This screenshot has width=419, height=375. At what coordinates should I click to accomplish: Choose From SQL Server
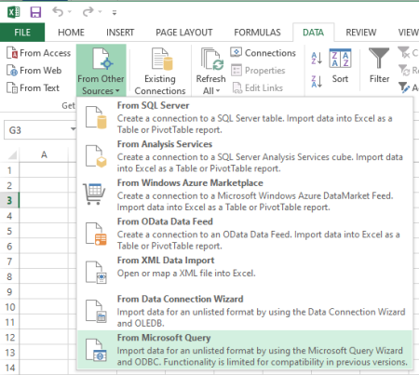click(245, 117)
